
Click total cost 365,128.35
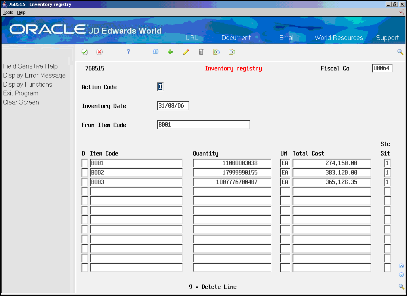click(x=331, y=182)
